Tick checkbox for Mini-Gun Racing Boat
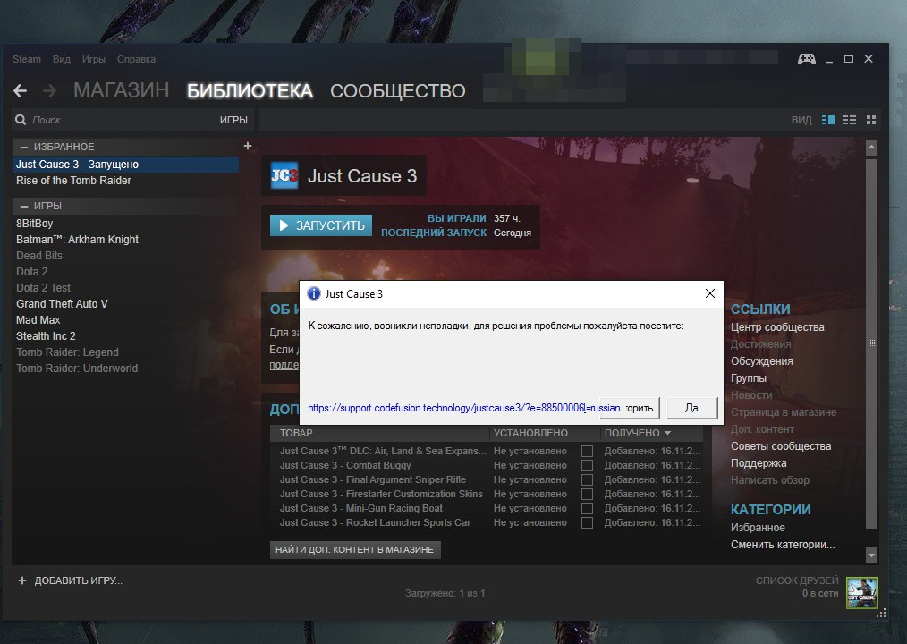Viewport: 907px width, 644px height. point(587,508)
